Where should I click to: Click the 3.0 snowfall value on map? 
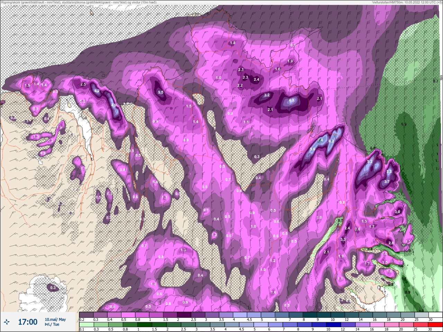(x=397, y=212)
